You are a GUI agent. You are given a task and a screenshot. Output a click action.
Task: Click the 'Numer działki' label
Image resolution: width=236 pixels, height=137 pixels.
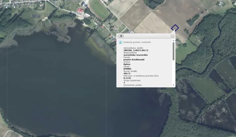(130, 71)
